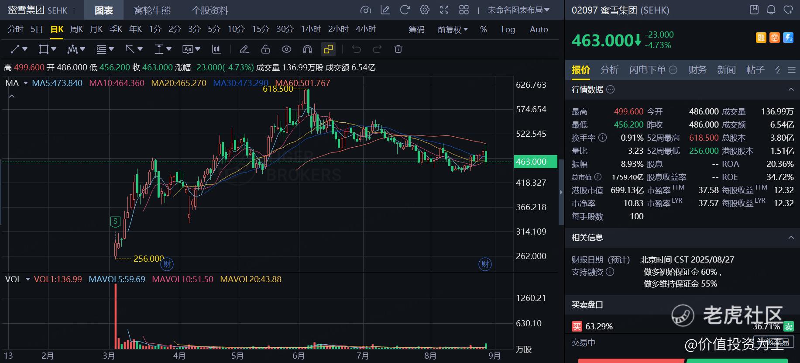800x363 pixels.
Task: Collapse the 行情数据 section
Action: (791, 90)
